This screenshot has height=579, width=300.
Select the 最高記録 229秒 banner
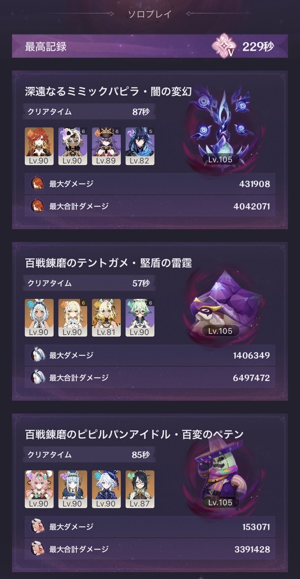coord(150,46)
